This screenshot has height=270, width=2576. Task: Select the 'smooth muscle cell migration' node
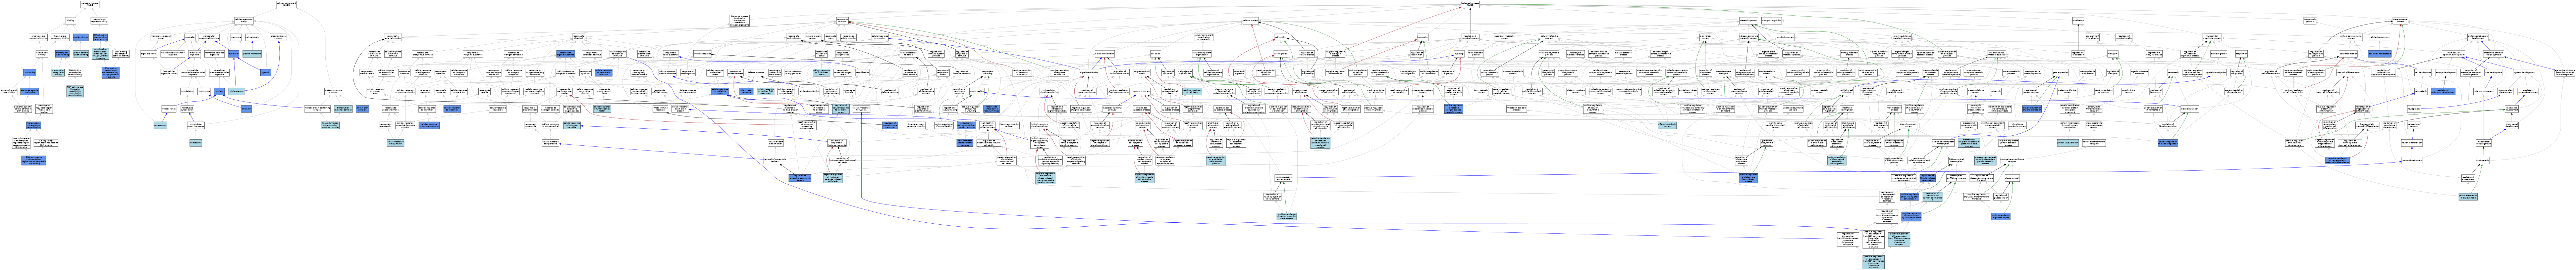click(x=1300, y=91)
